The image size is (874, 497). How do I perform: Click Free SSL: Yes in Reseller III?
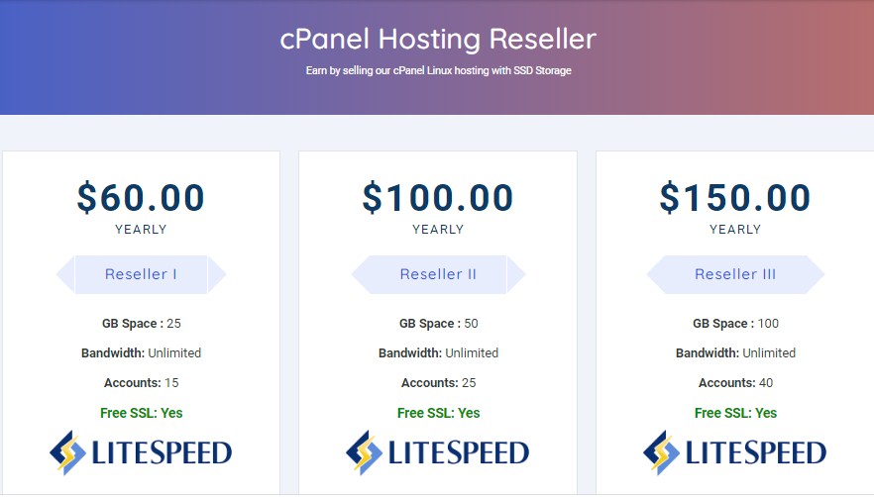pos(735,413)
